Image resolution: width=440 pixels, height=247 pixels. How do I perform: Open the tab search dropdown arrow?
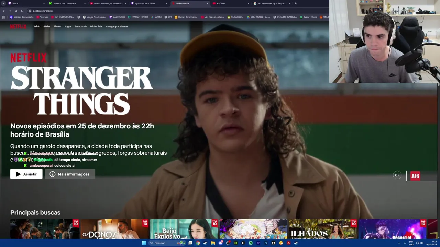pos(3,3)
